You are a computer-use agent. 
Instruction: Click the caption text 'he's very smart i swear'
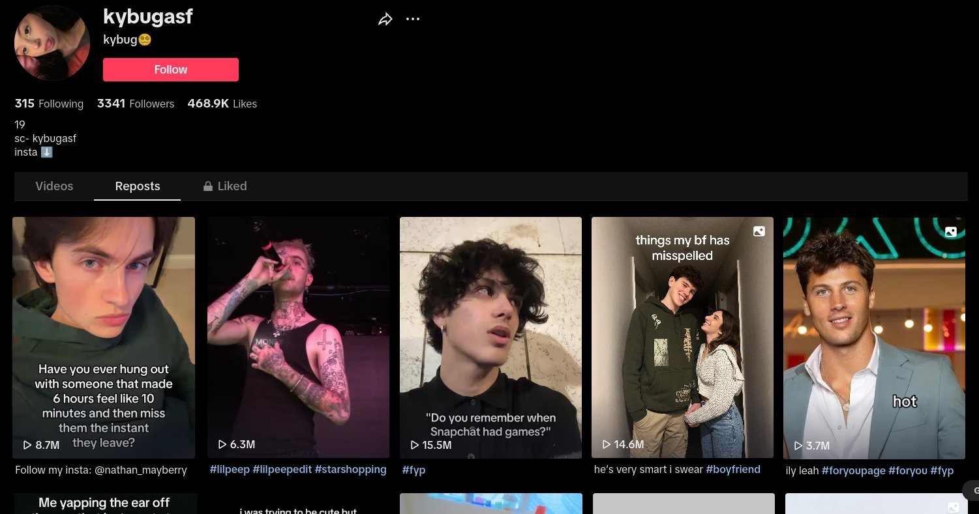point(648,469)
